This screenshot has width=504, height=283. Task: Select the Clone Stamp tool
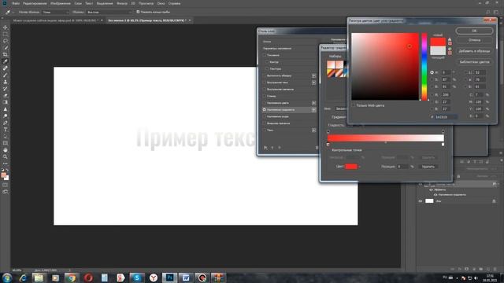click(x=6, y=82)
